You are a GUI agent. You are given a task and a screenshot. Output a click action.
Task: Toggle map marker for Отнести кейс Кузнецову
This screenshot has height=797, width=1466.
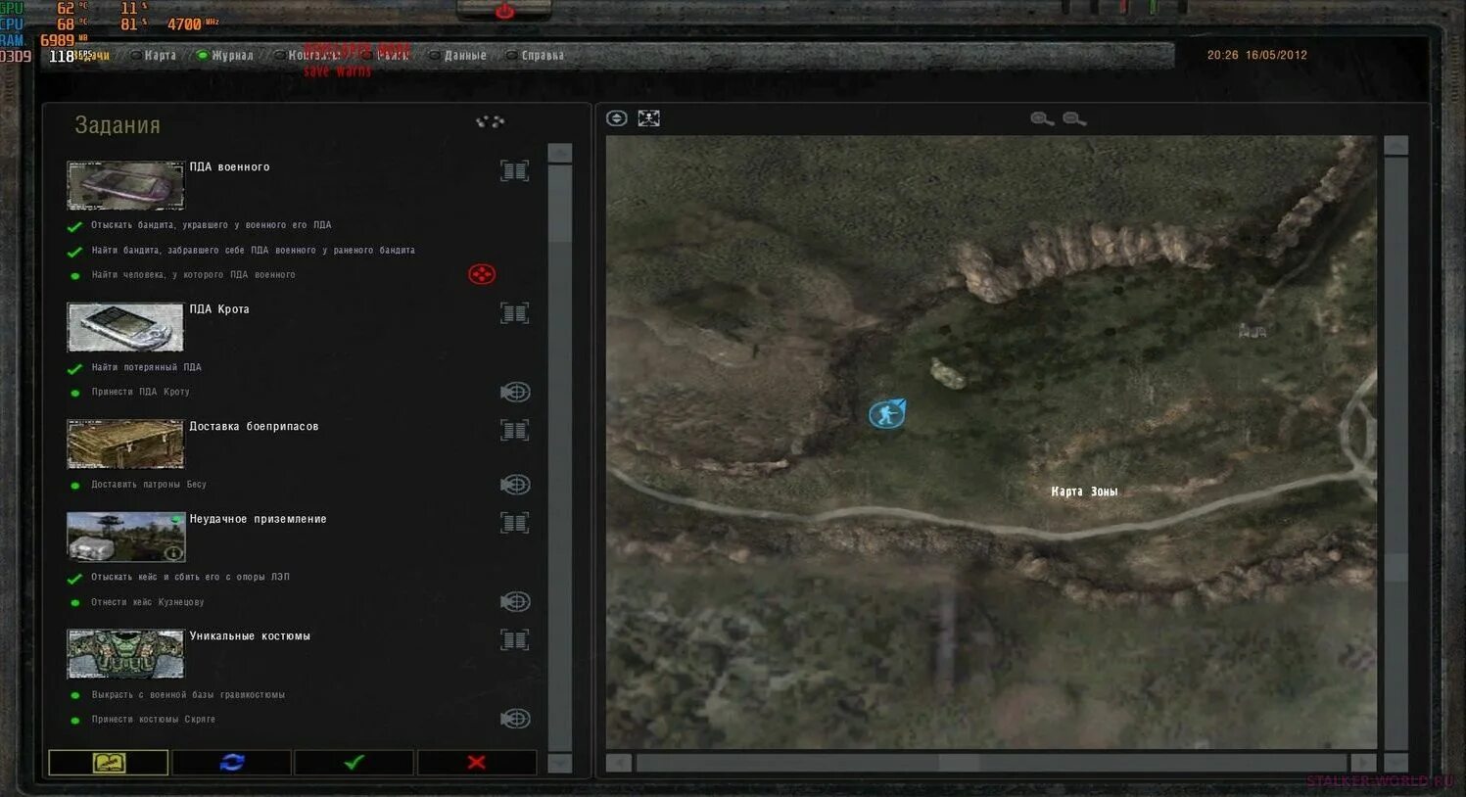pyautogui.click(x=515, y=601)
